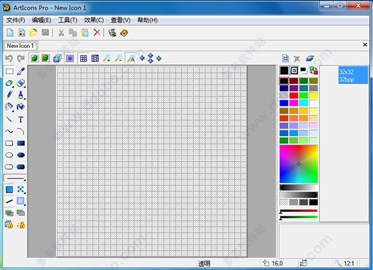Switch to the New Icon 1 tab
The height and width of the screenshot is (270, 373).
[x=21, y=45]
